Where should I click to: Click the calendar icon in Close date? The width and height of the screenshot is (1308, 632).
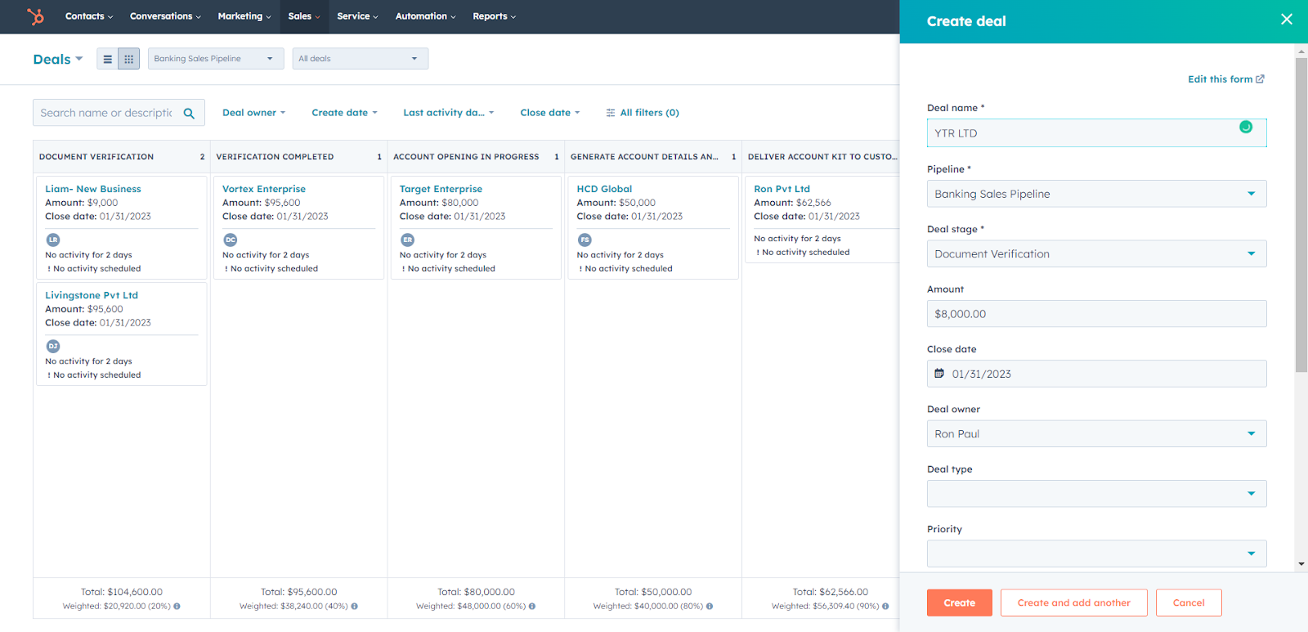tap(939, 374)
